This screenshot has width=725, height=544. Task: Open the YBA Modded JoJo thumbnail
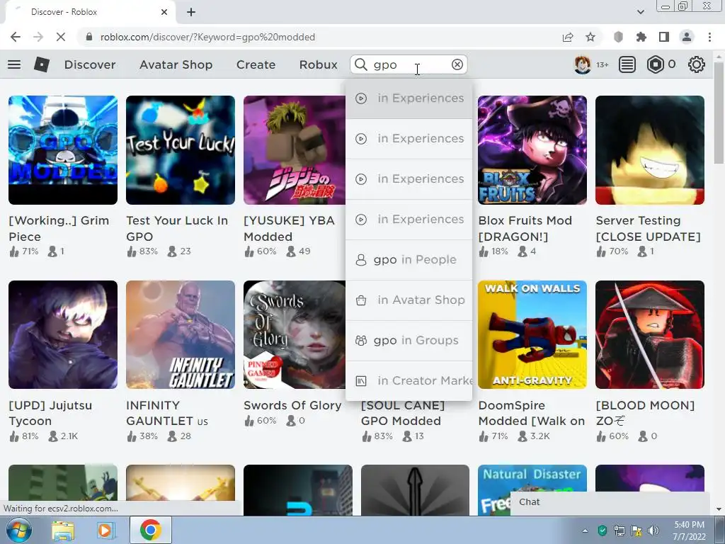(x=295, y=150)
